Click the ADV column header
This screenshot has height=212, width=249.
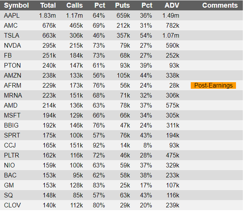coord(172,5)
